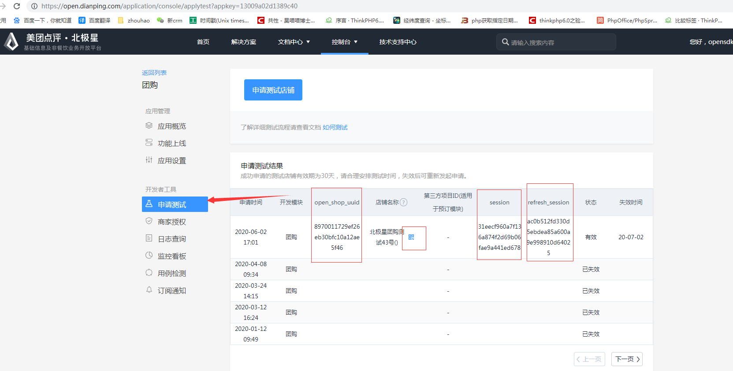Open 百度一下 bookmark
Viewport: 733px width, 371px height.
(42, 20)
